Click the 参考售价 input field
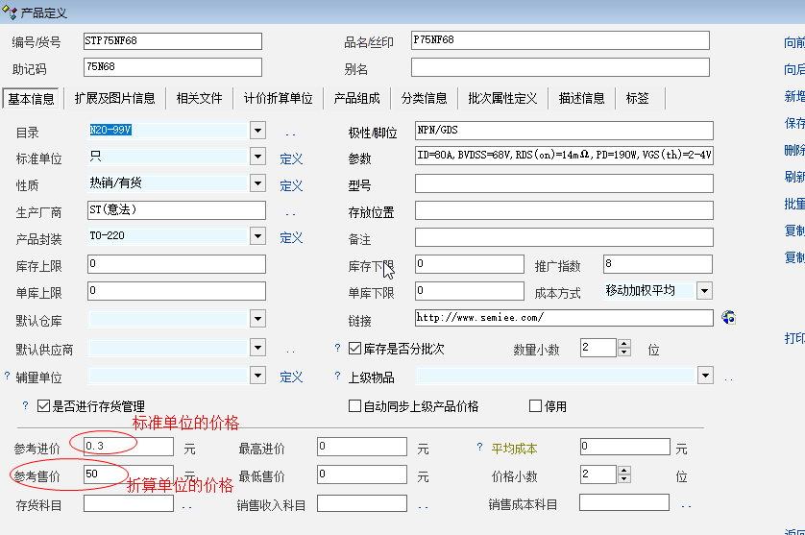This screenshot has height=535, width=805. point(128,474)
